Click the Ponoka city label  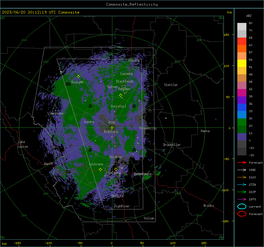coord(134,61)
